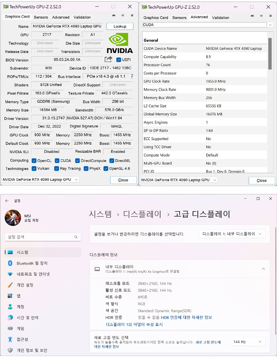Open the 디스플레이 1: 내부 디스플레이 dropdown
This screenshot has height=358, width=277.
(x=232, y=234)
